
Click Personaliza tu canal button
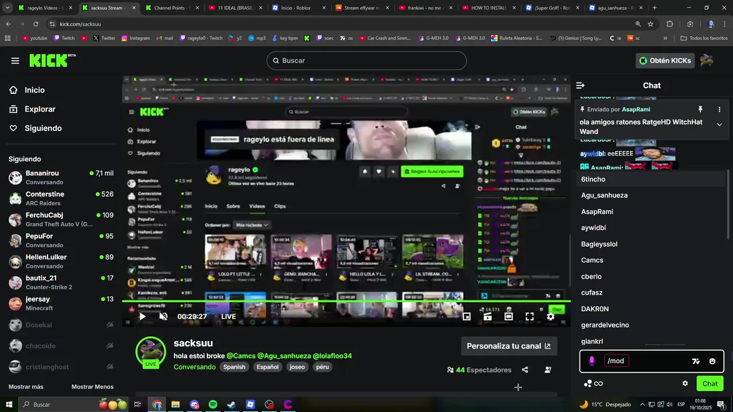click(x=509, y=346)
